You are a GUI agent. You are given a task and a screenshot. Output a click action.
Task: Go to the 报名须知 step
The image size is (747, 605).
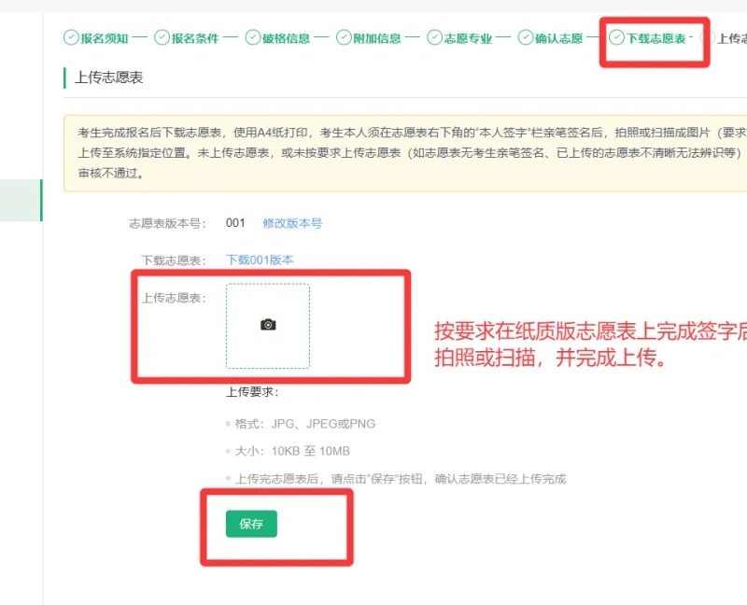click(x=104, y=38)
